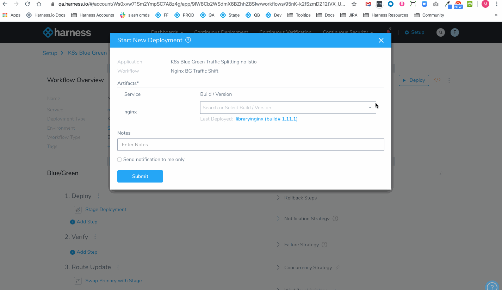Open the Tooltips bookmark folder
The width and height of the screenshot is (502, 290).
click(x=299, y=15)
